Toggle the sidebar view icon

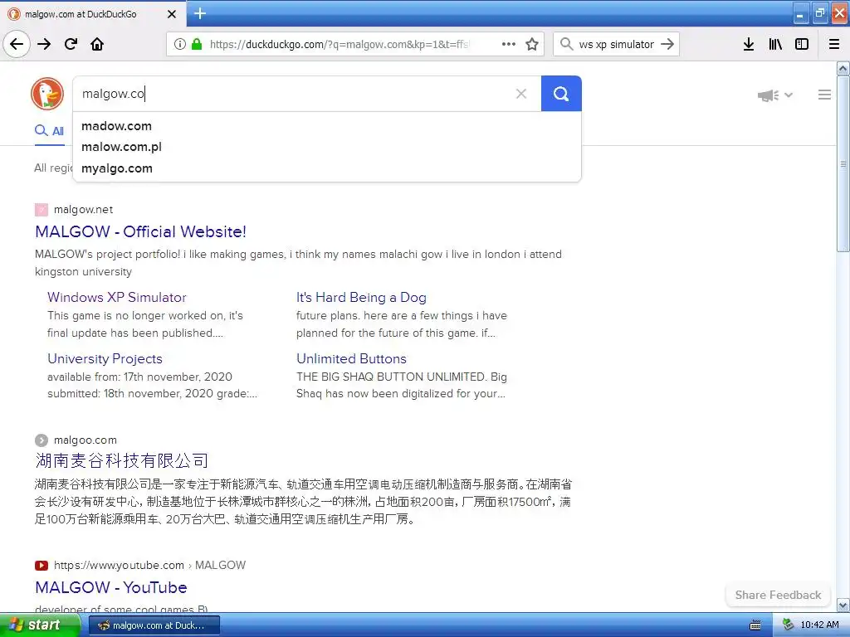click(x=802, y=44)
